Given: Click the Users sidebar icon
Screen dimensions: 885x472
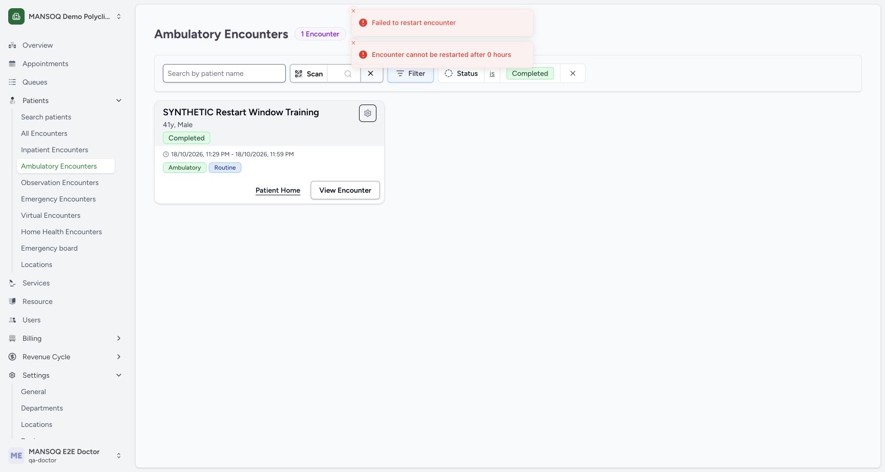Looking at the screenshot, I should 12,320.
